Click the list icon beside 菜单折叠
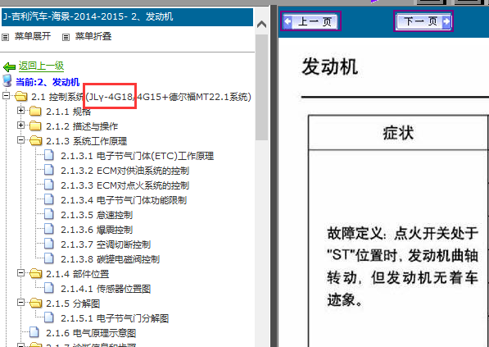Viewport: 489px width, 347px height. click(66, 37)
